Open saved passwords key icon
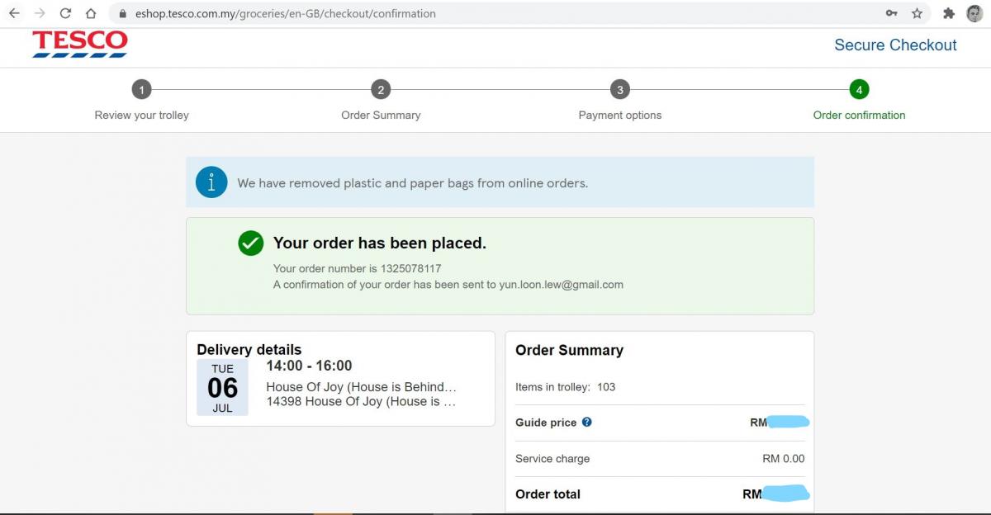The image size is (991, 515). point(891,13)
